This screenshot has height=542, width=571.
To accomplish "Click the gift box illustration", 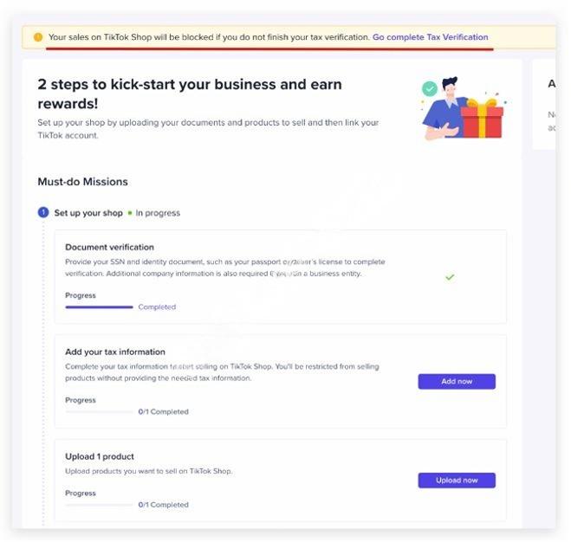I will point(482,119).
